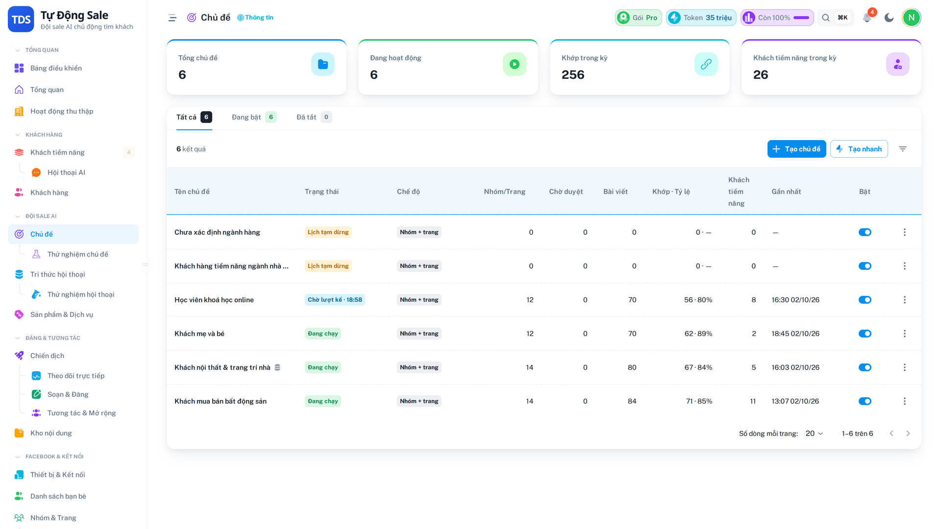This screenshot has width=941, height=529.
Task: Open the notifications bell
Action: (867, 18)
